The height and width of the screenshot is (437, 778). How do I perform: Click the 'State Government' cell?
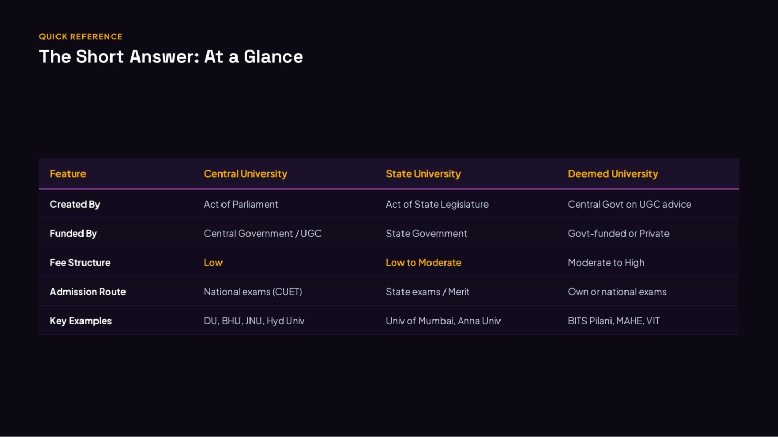tap(426, 234)
